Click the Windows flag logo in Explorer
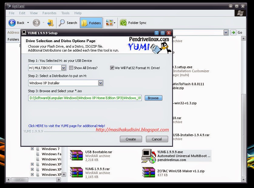This screenshot has width=254, height=188. coord(240,13)
